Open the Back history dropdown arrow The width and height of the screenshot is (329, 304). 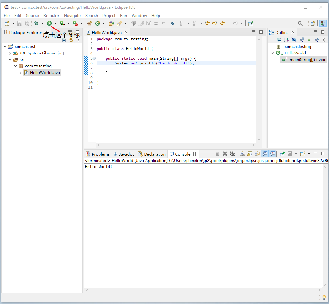pos(229,23)
